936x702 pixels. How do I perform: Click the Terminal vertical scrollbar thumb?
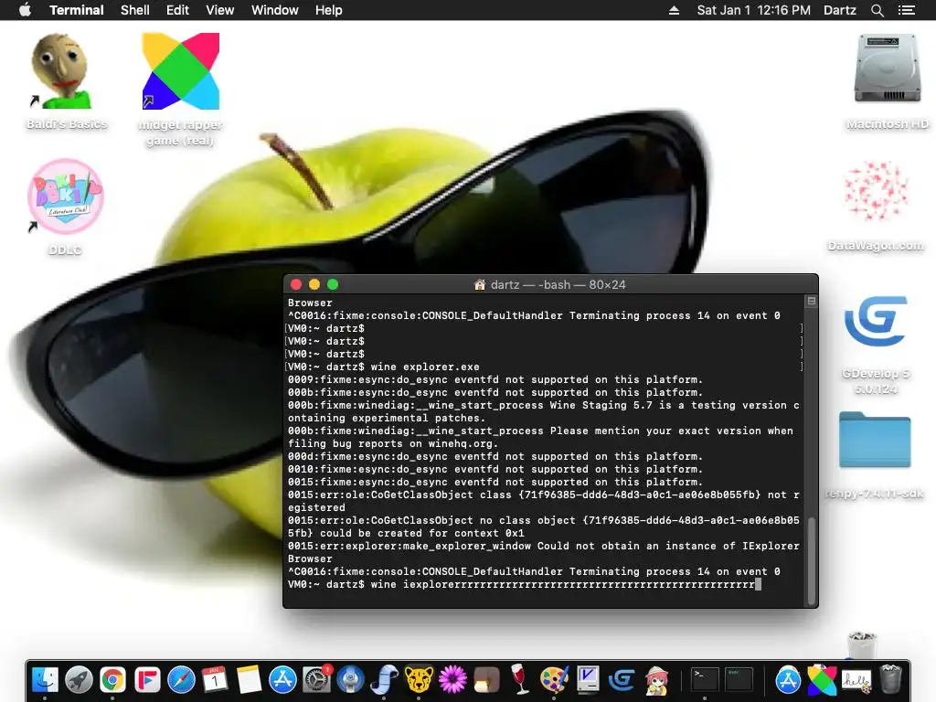coord(812,561)
